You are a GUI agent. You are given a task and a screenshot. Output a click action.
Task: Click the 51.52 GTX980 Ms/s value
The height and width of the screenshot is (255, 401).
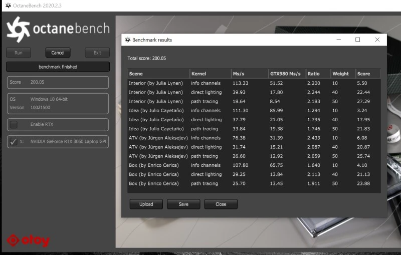pos(276,83)
